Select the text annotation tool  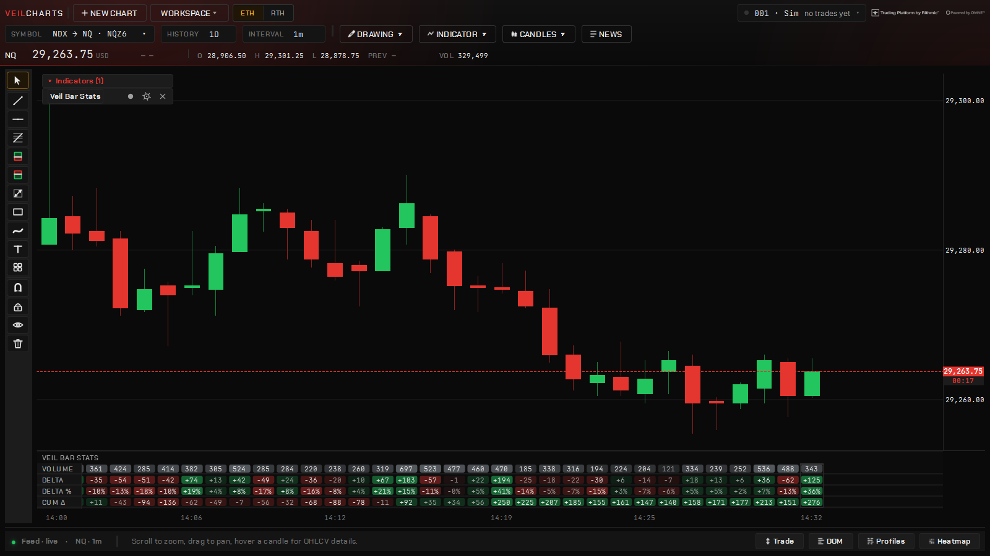(x=17, y=249)
